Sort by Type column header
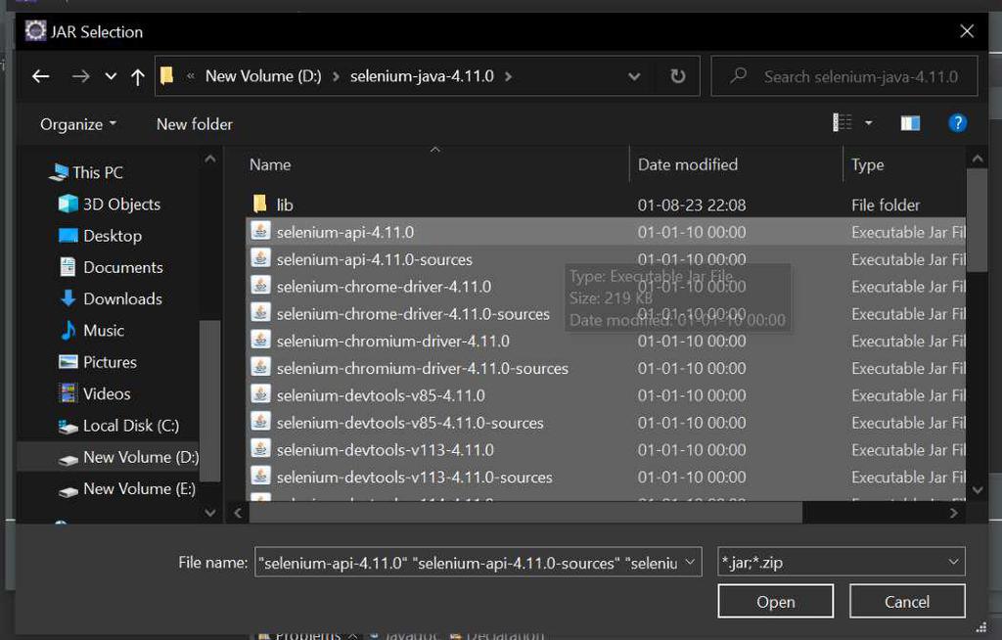This screenshot has height=640, width=1002. tap(867, 165)
